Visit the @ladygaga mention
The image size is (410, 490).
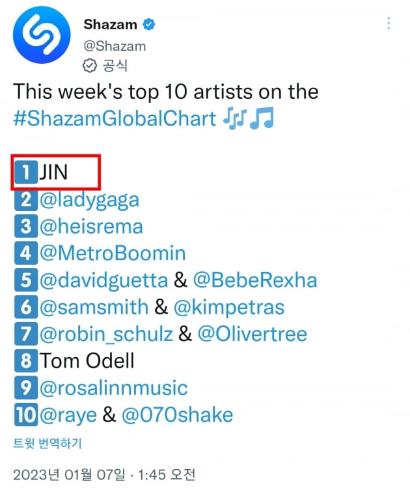tap(89, 200)
